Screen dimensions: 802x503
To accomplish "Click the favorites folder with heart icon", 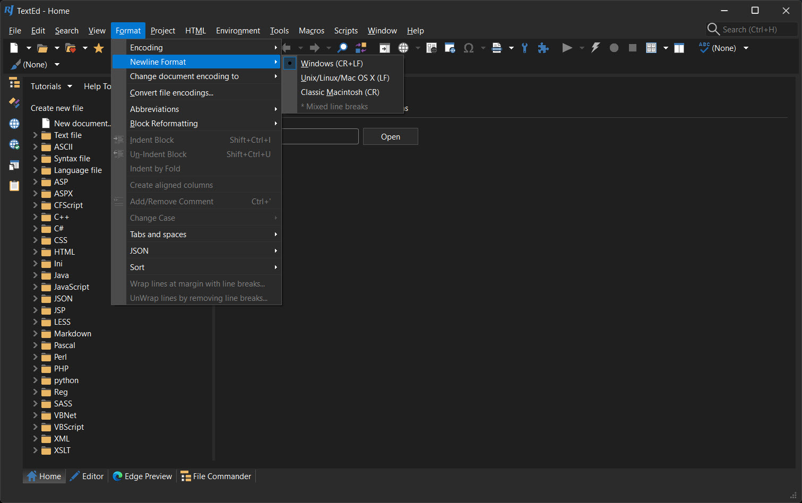I will pos(71,48).
